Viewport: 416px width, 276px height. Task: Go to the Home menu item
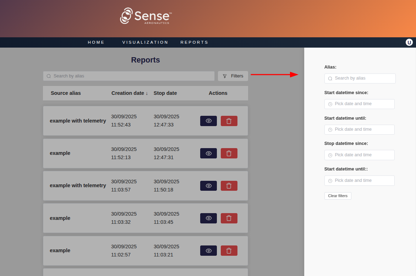[96, 42]
